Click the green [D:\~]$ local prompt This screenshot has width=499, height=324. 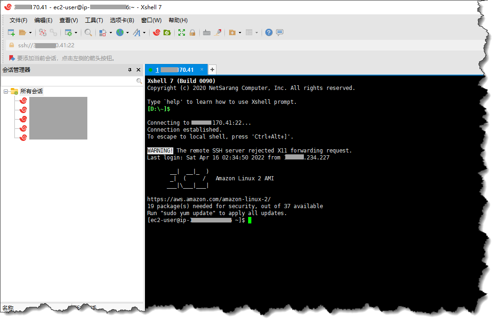tap(158, 109)
